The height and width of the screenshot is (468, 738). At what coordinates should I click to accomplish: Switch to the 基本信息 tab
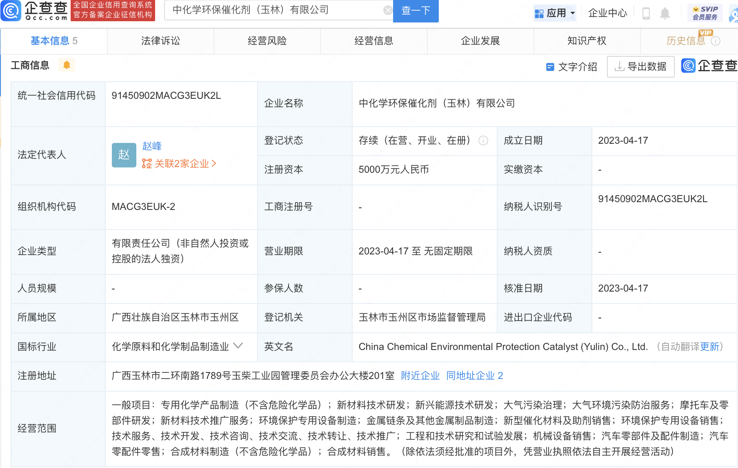pyautogui.click(x=54, y=41)
